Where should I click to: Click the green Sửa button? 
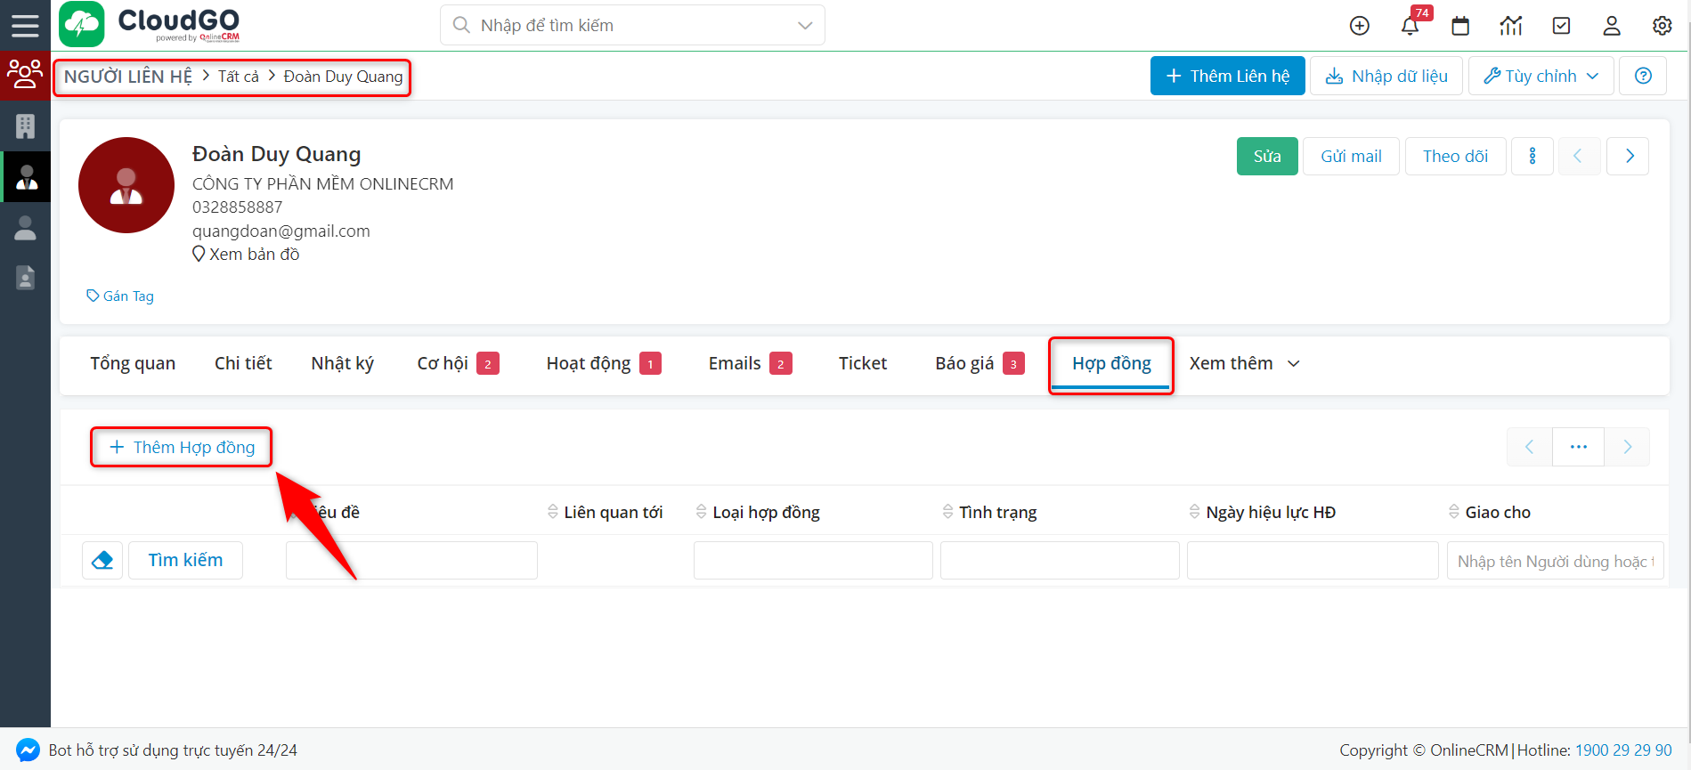click(x=1266, y=157)
